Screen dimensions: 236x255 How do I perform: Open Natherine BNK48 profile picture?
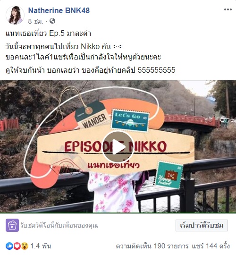coord(15,15)
